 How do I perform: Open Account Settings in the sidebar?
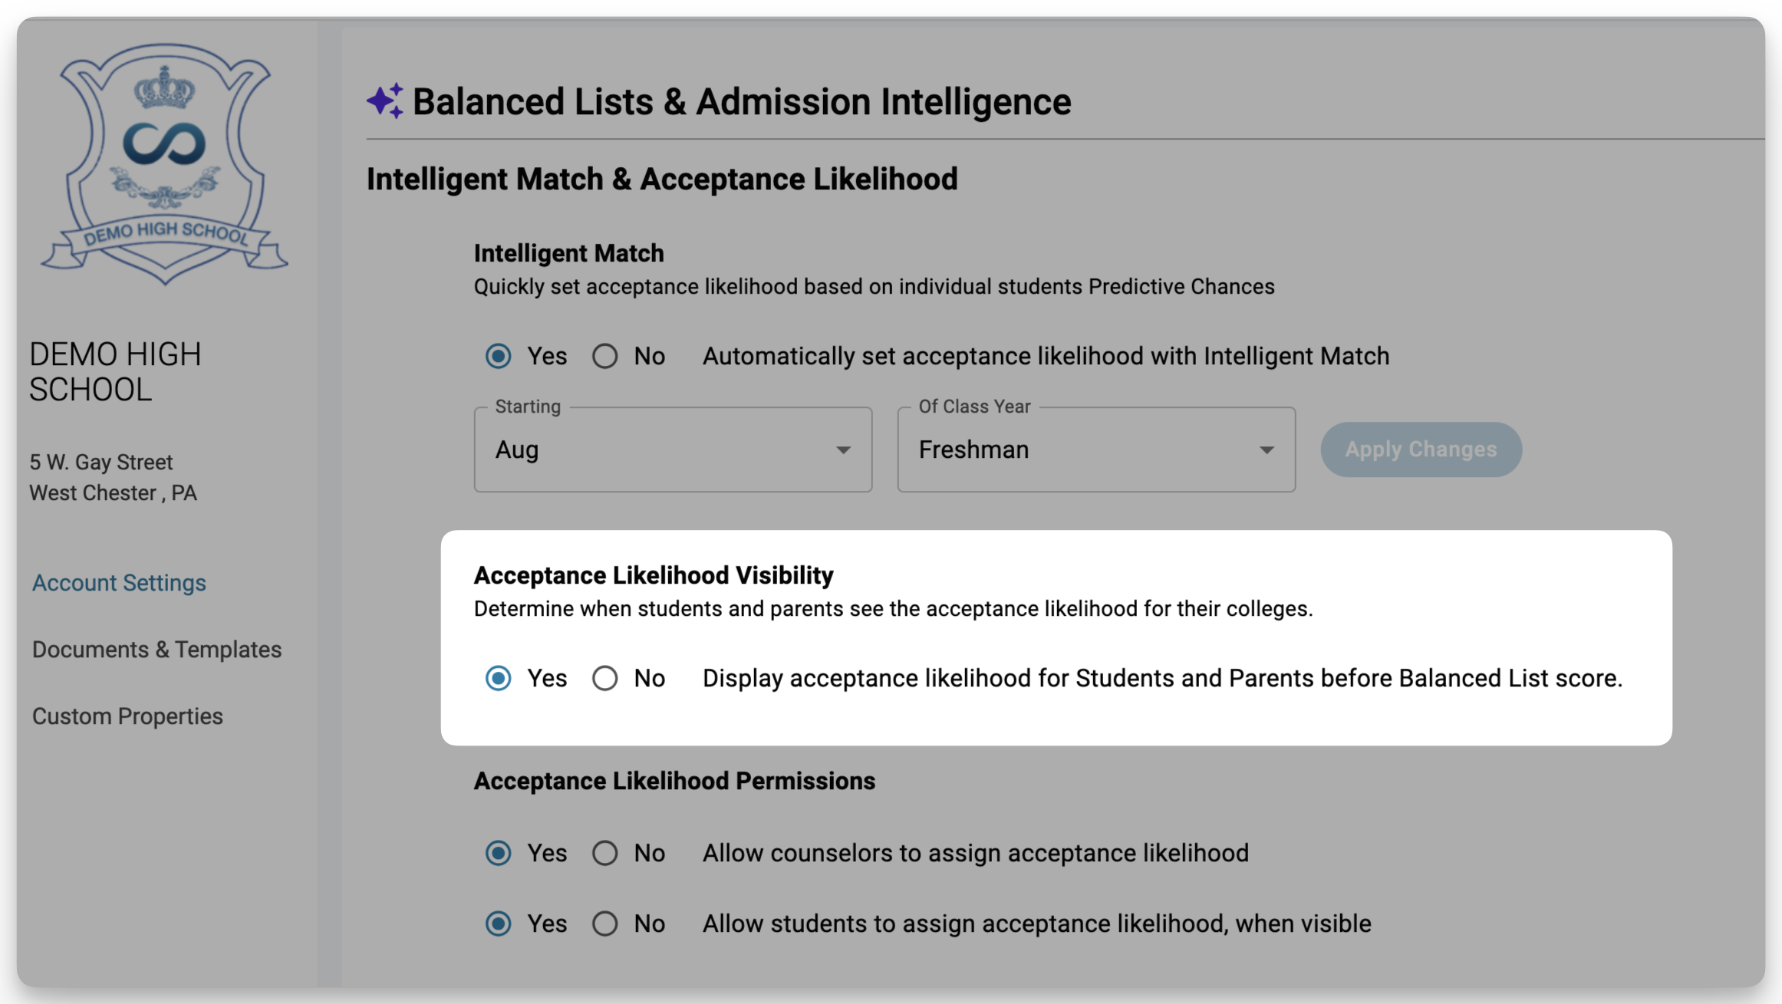119,583
